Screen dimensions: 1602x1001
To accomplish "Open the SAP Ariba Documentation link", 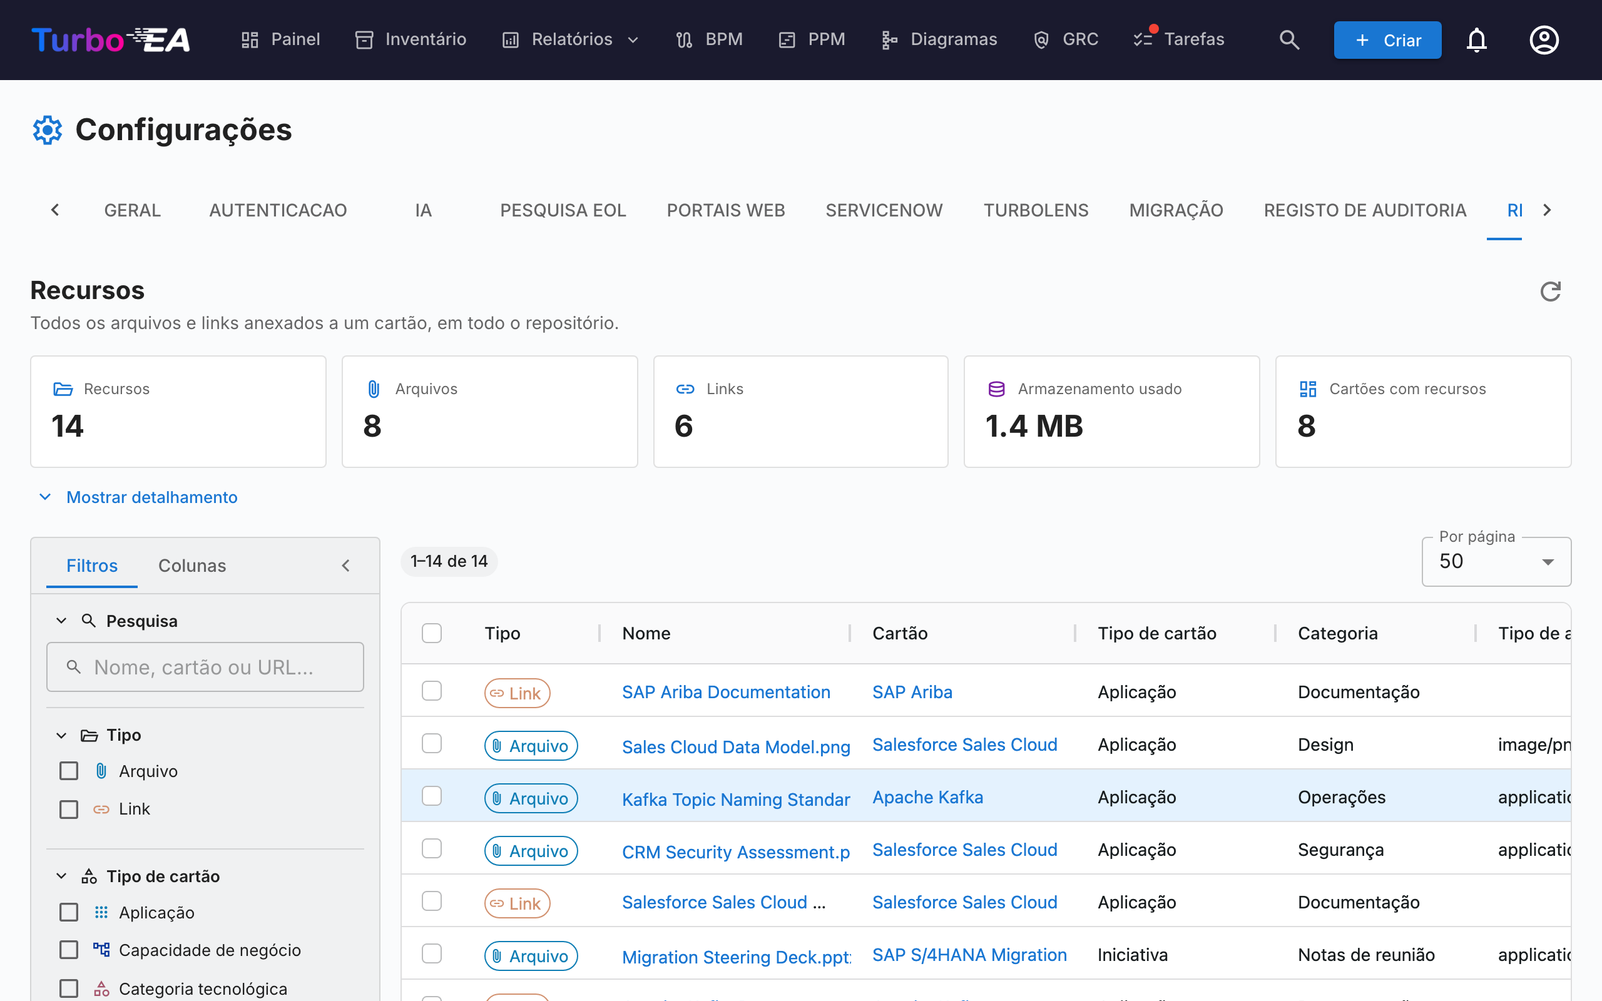I will pyautogui.click(x=726, y=693).
